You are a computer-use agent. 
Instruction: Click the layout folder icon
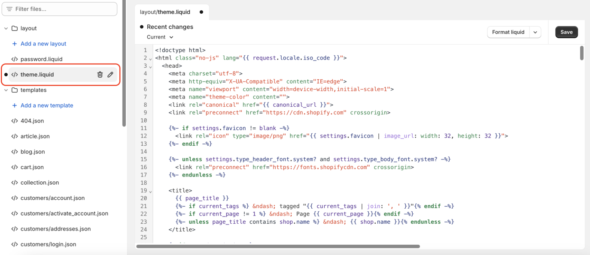point(15,28)
